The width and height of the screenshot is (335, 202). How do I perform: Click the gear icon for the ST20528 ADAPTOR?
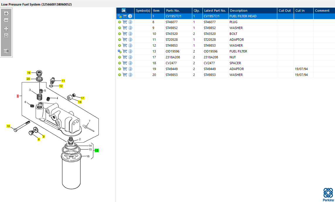119,40
